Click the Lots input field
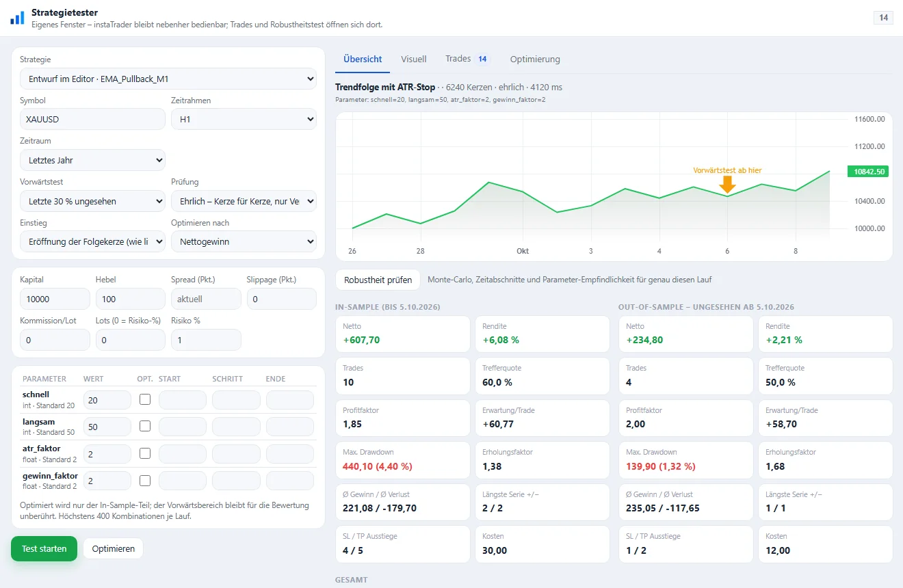 pos(131,340)
